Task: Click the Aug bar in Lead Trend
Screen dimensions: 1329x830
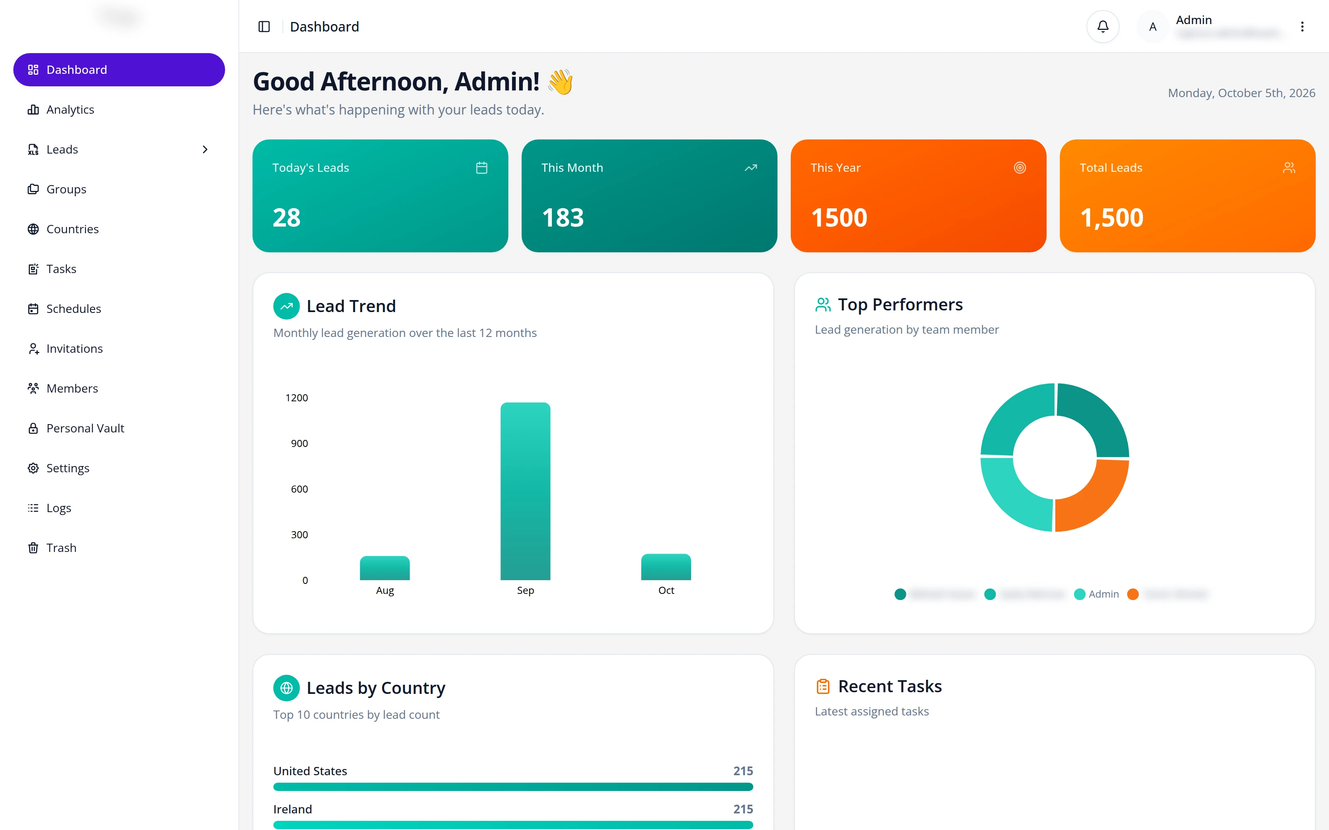Action: click(385, 568)
